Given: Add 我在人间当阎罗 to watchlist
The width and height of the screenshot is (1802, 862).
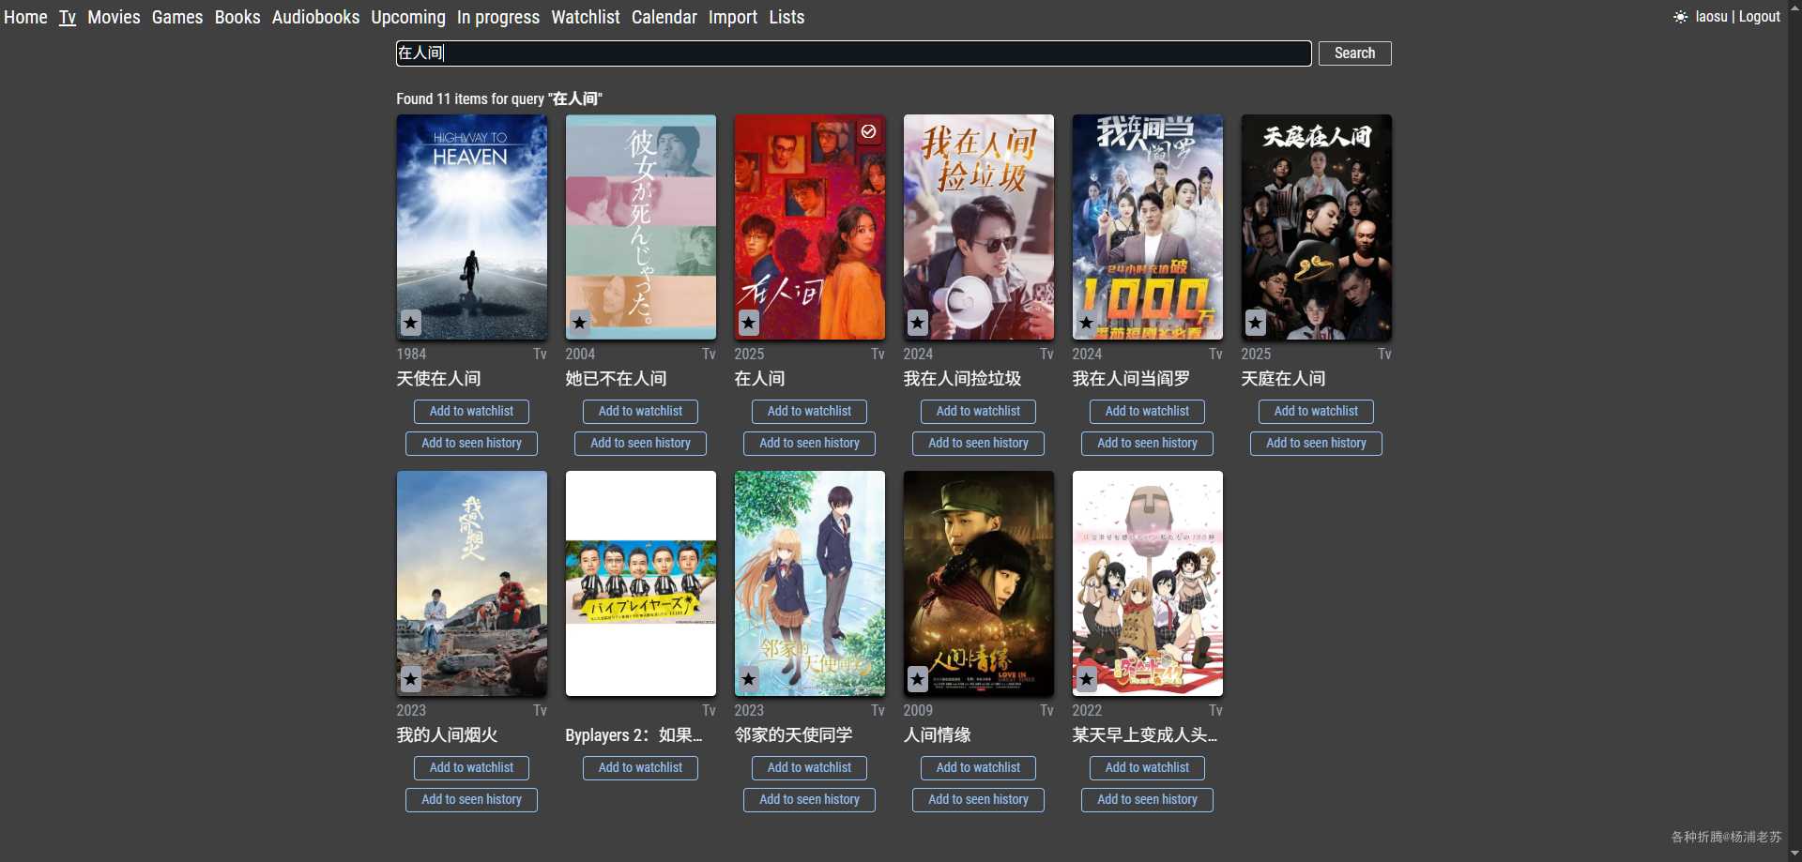Looking at the screenshot, I should [1147, 412].
